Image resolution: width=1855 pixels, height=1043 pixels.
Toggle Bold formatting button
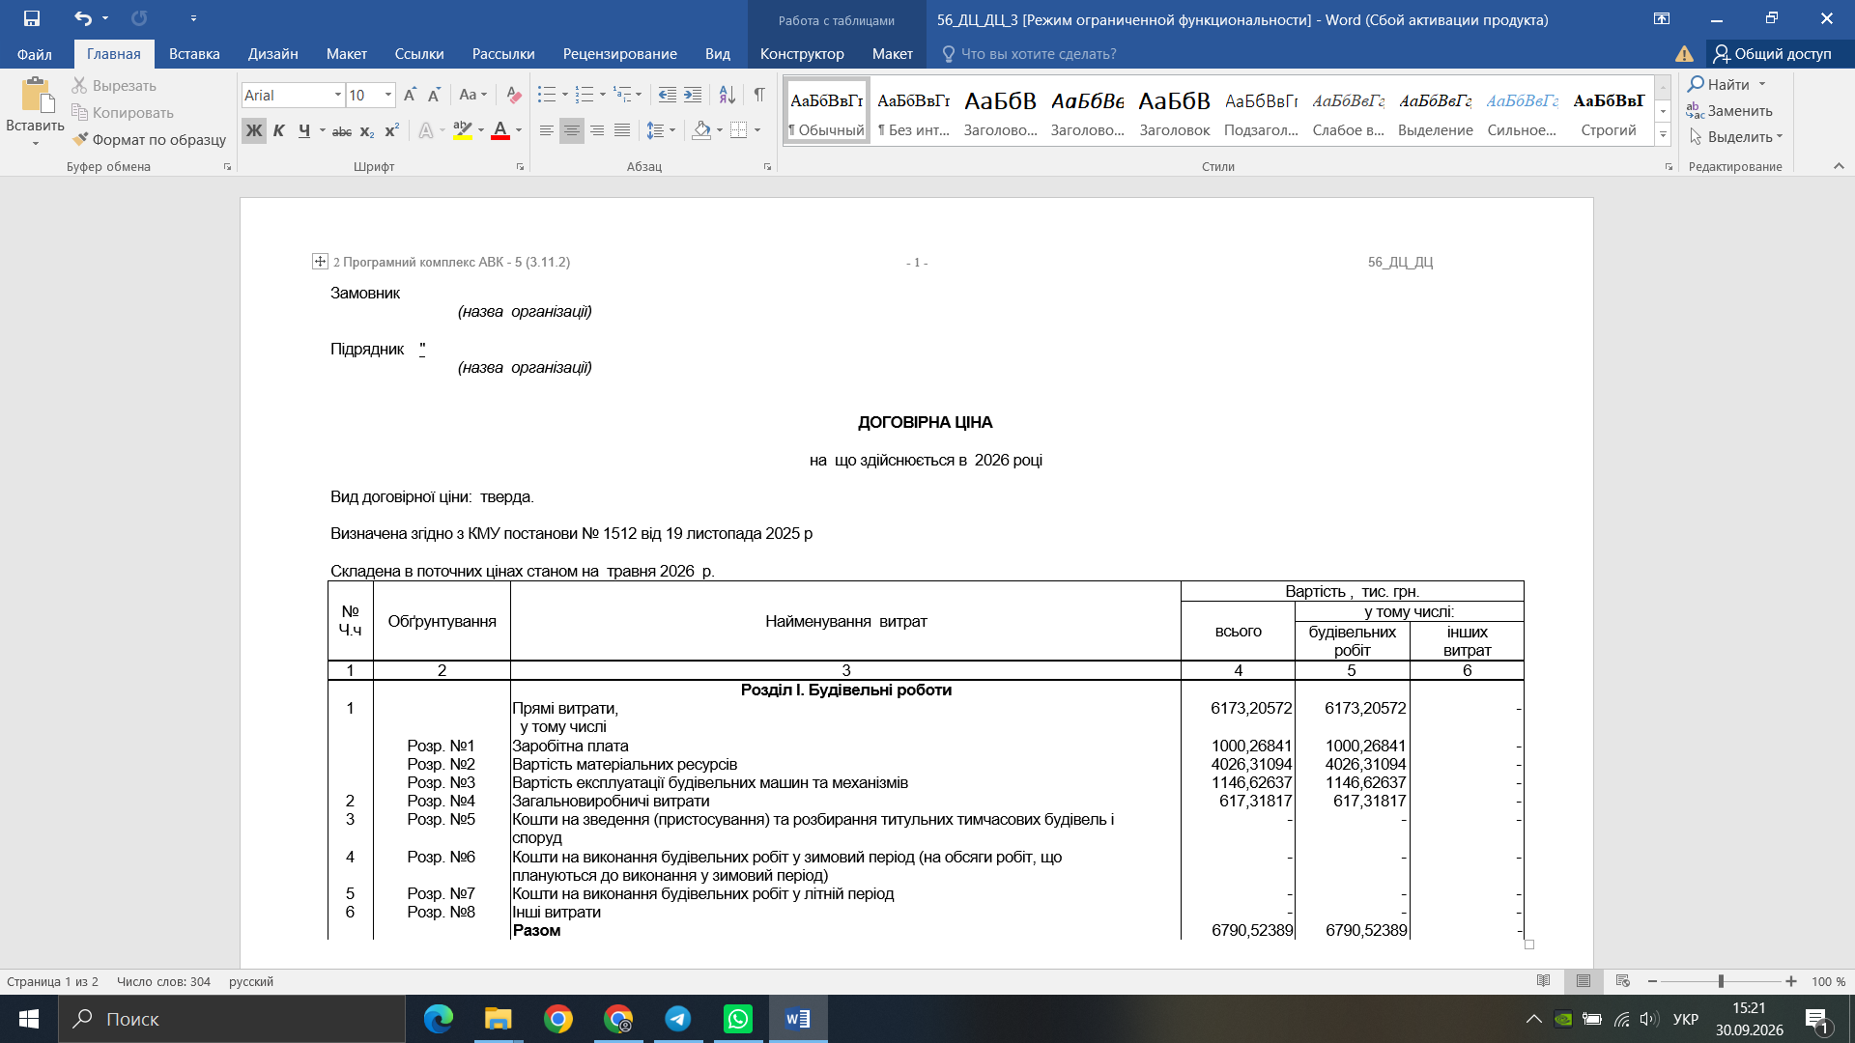pyautogui.click(x=253, y=130)
